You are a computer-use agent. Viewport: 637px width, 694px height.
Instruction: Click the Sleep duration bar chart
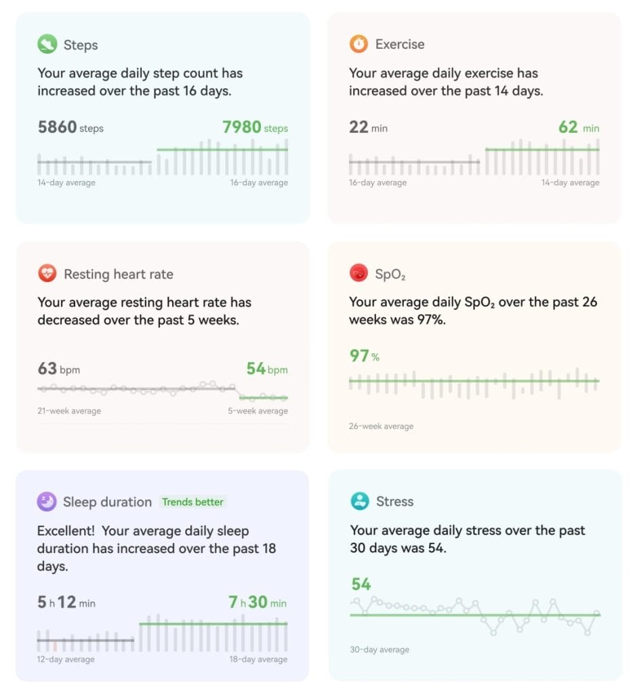(x=163, y=634)
